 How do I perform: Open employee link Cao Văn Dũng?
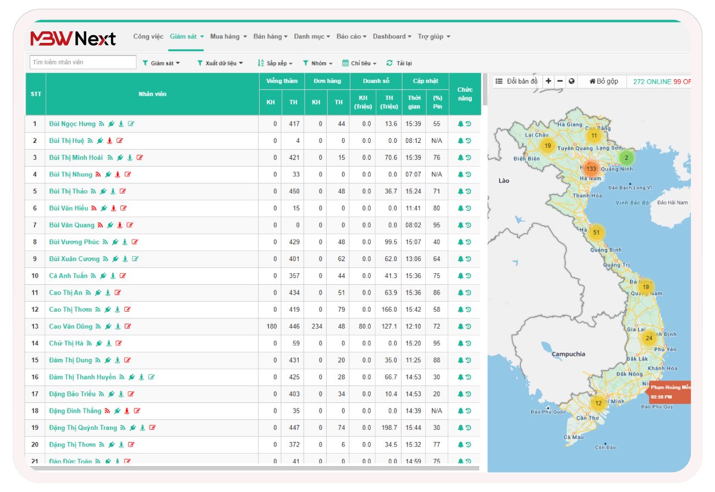tap(70, 327)
